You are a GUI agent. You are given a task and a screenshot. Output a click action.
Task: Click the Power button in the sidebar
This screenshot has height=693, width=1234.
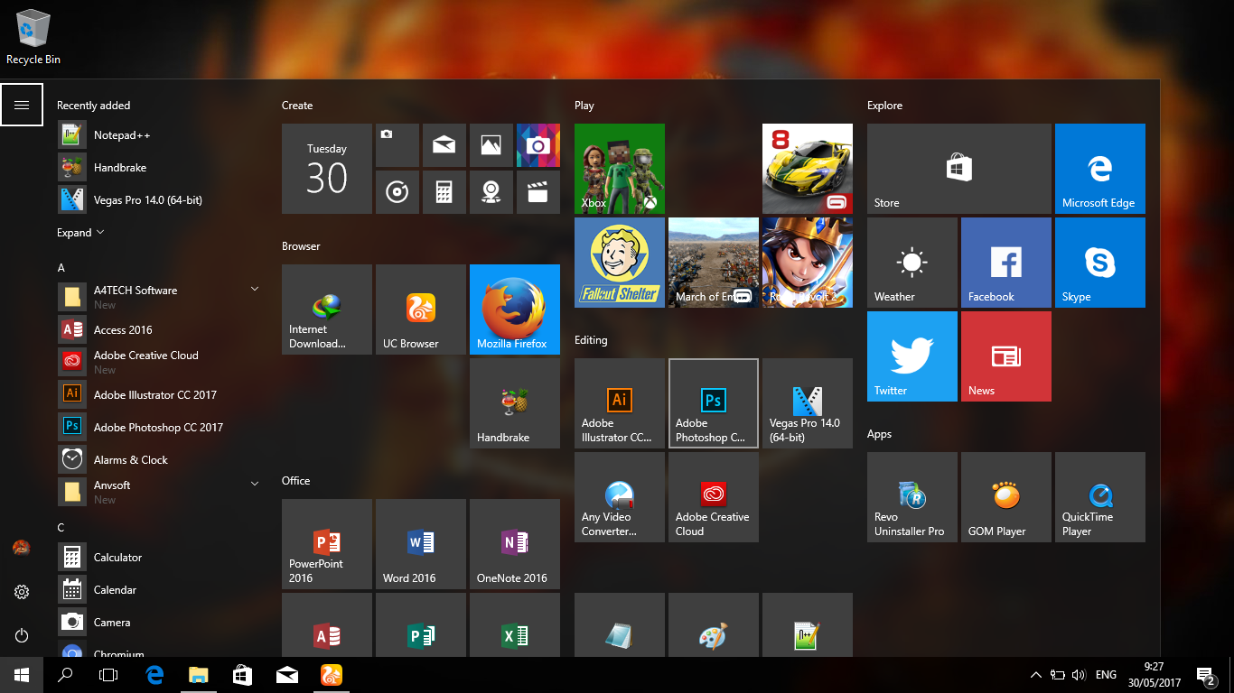coord(22,635)
